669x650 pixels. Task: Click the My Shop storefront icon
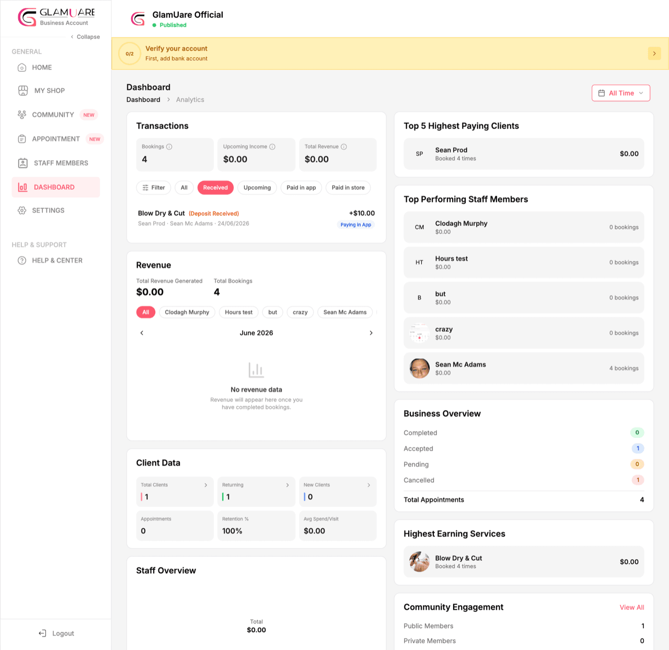click(x=23, y=90)
